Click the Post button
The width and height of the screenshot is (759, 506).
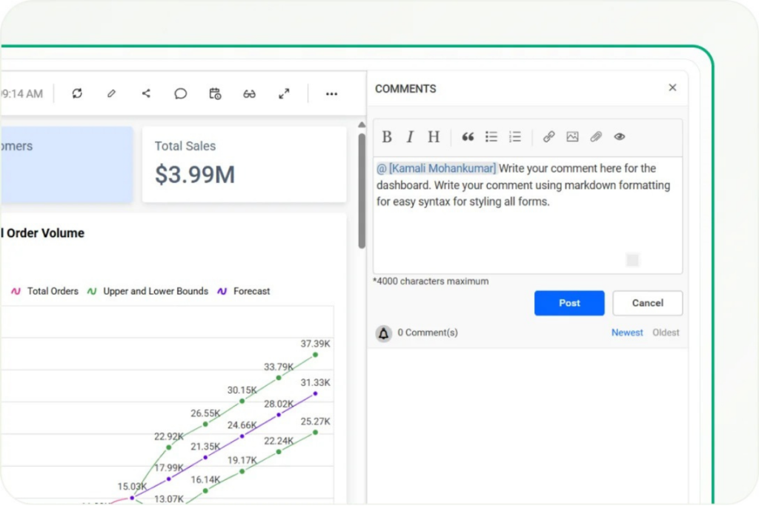pos(569,303)
